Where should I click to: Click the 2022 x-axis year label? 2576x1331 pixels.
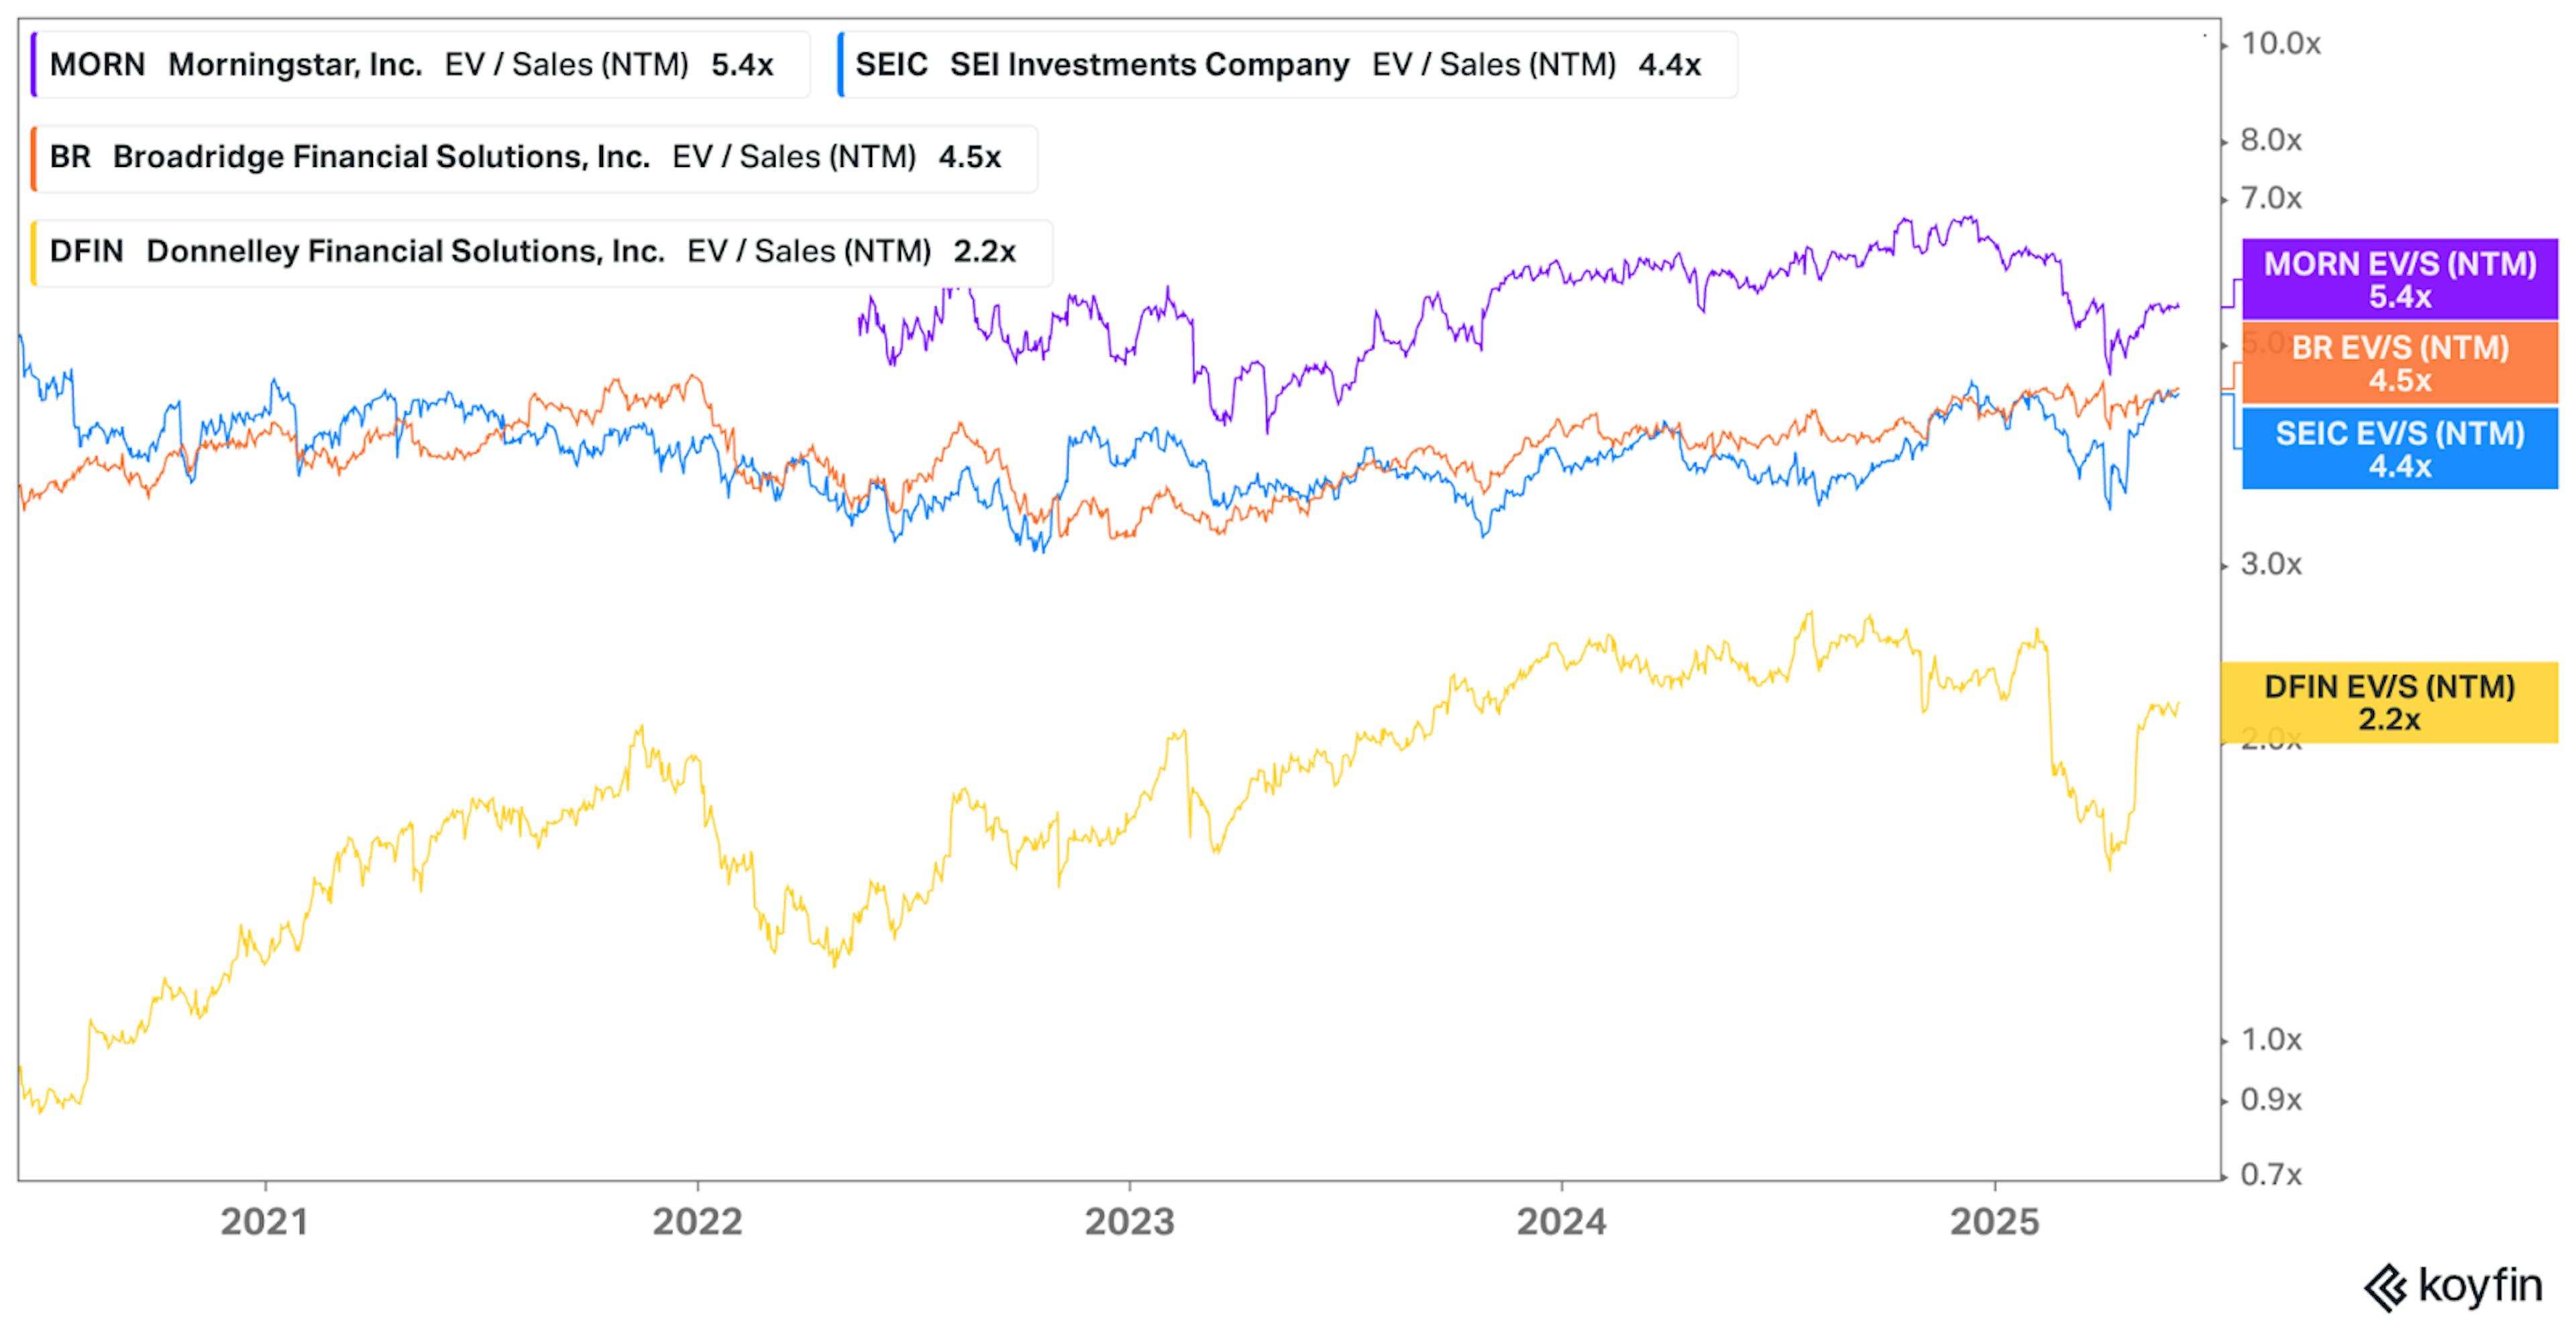point(697,1222)
